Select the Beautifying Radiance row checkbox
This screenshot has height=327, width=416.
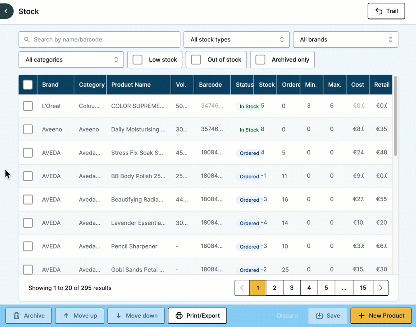[28, 199]
